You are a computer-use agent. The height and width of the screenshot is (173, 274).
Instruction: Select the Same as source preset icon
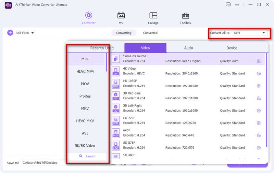pos(116,59)
